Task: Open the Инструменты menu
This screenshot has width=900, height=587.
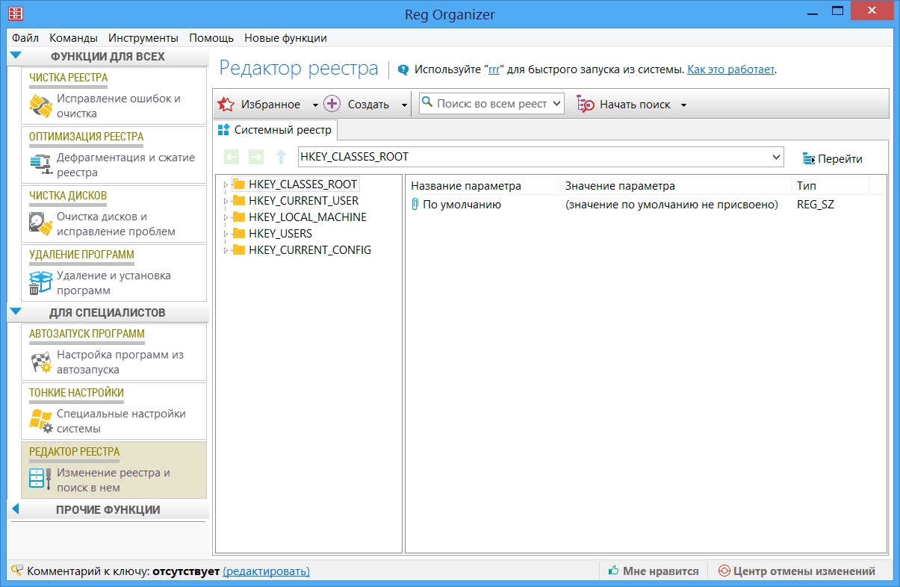Action: point(143,38)
